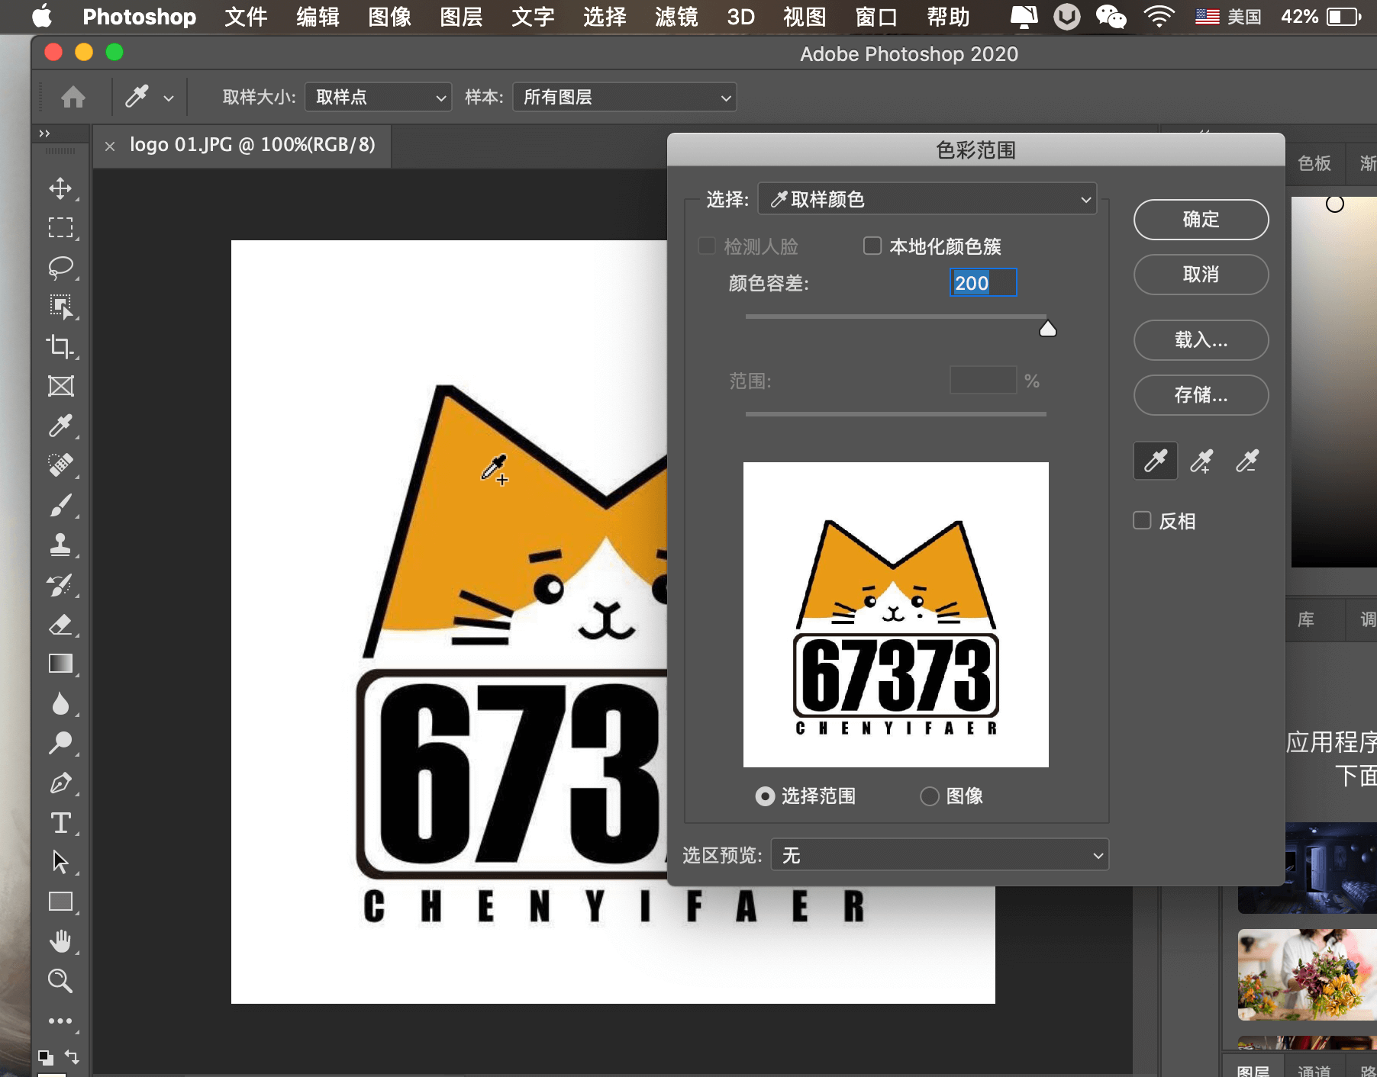The height and width of the screenshot is (1077, 1377).
Task: Click the 取消 button
Action: [x=1201, y=275]
